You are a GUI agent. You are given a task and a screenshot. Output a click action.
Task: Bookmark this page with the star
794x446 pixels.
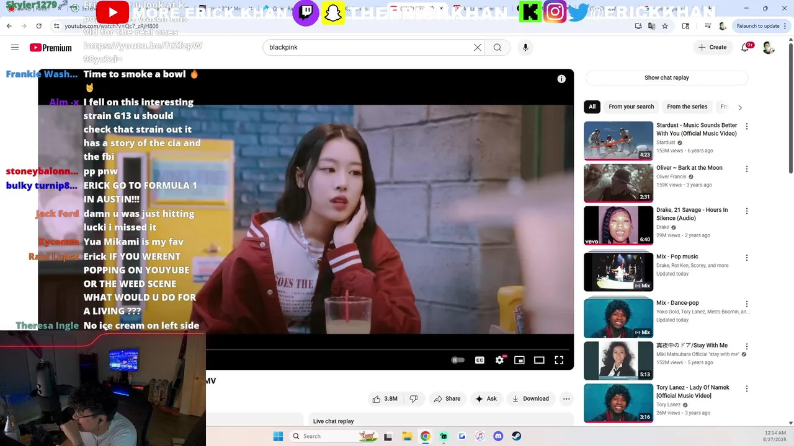point(665,26)
